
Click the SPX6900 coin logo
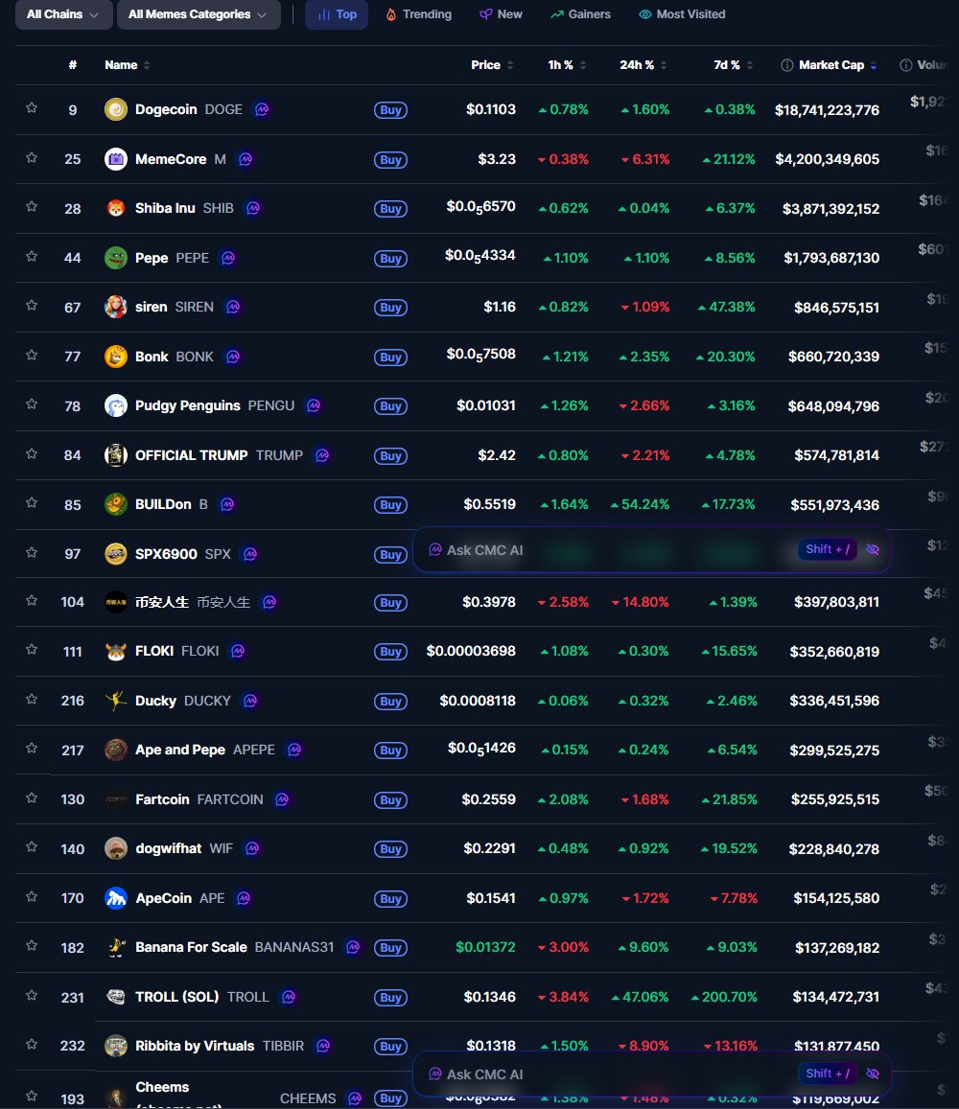click(115, 553)
